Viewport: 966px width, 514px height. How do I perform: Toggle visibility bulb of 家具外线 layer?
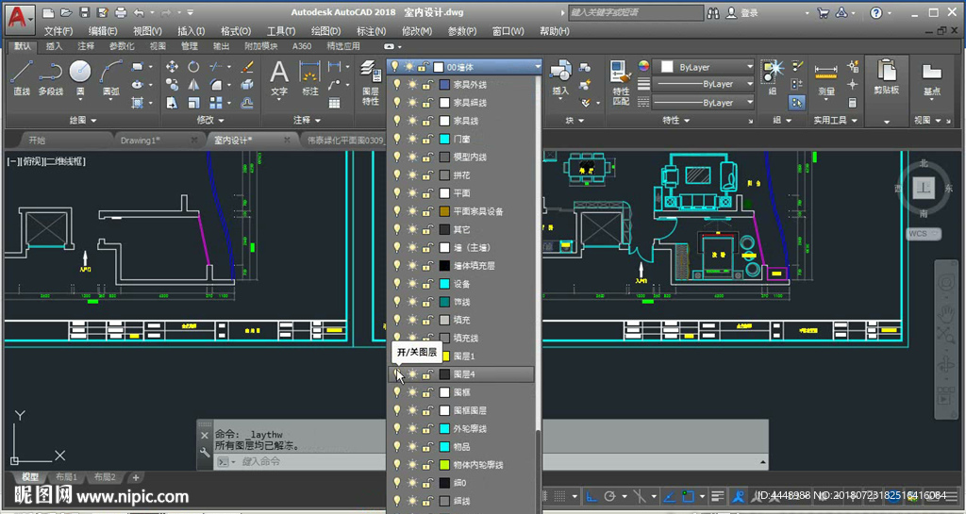coord(397,84)
